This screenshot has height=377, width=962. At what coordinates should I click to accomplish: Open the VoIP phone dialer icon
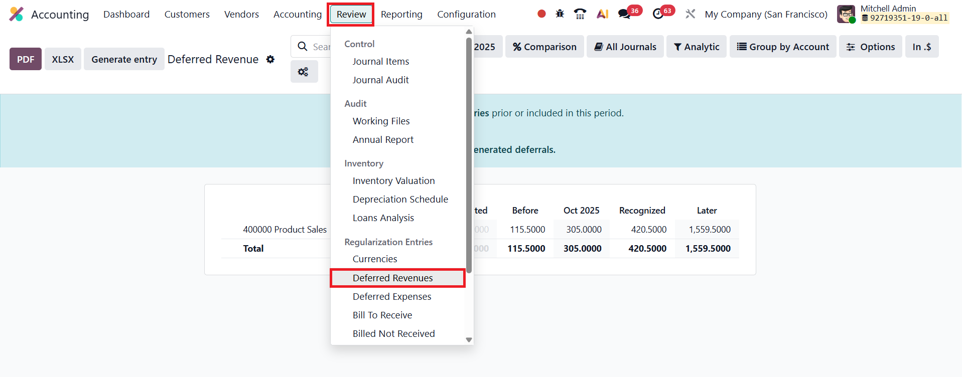(580, 14)
